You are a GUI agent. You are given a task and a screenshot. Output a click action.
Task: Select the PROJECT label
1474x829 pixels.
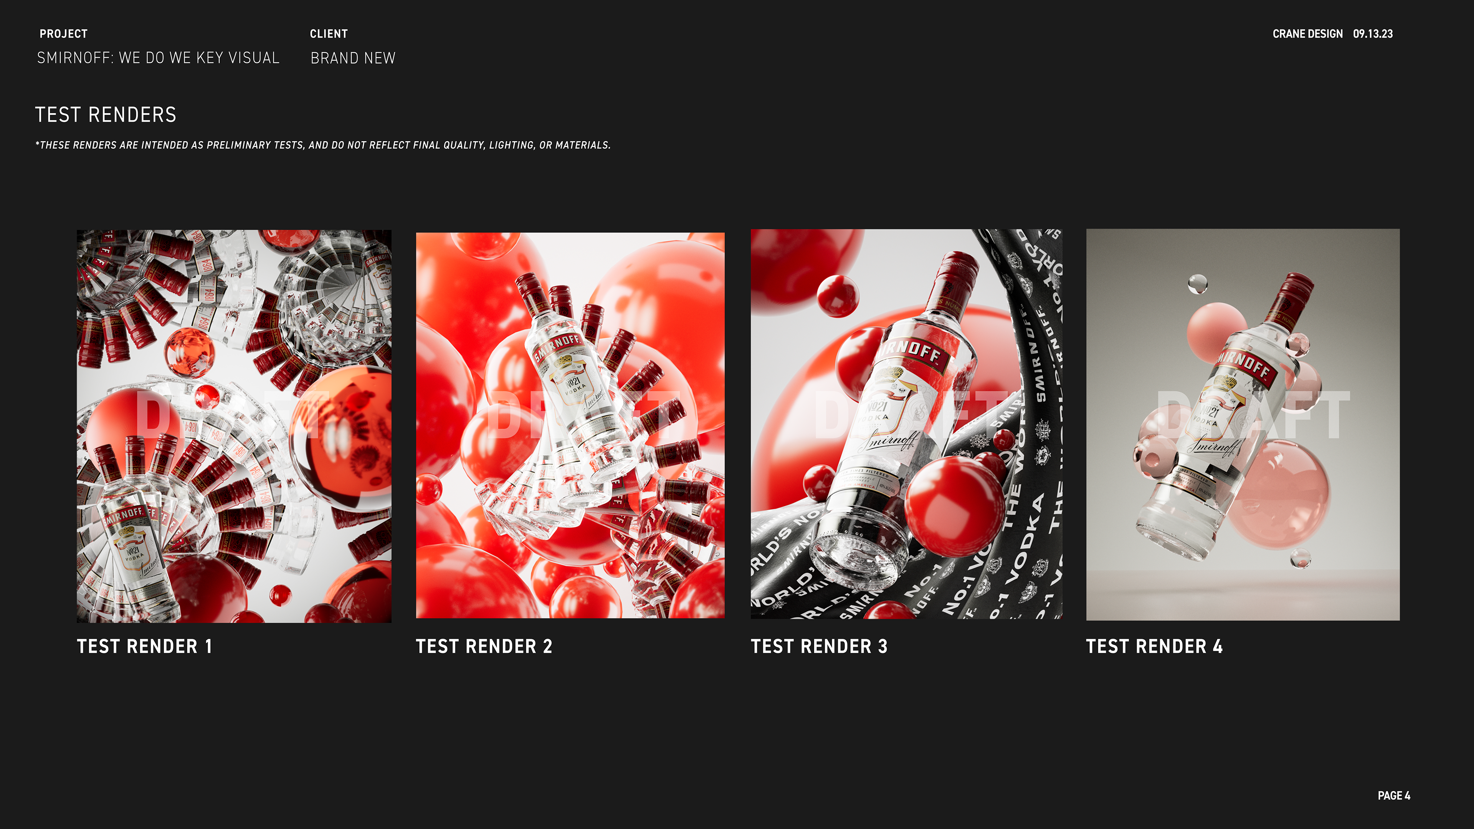pos(63,34)
